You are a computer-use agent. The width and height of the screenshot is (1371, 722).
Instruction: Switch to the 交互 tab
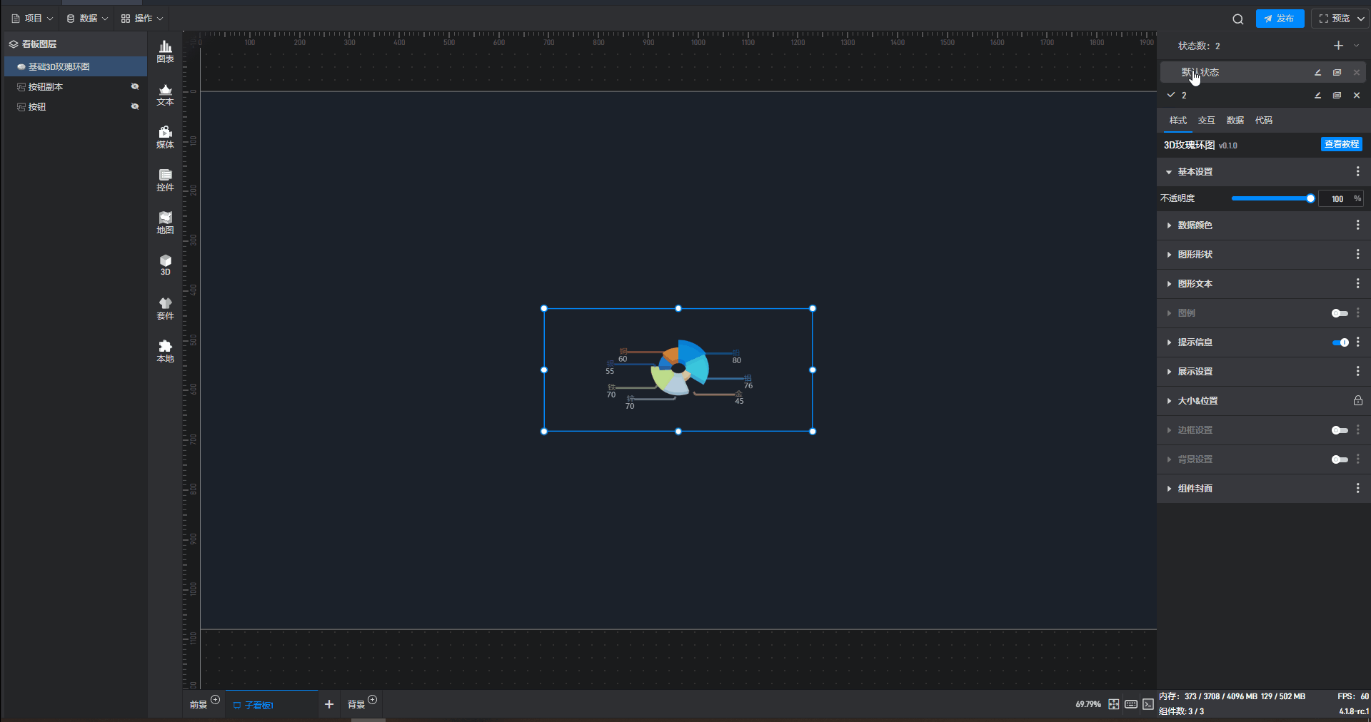click(1206, 121)
